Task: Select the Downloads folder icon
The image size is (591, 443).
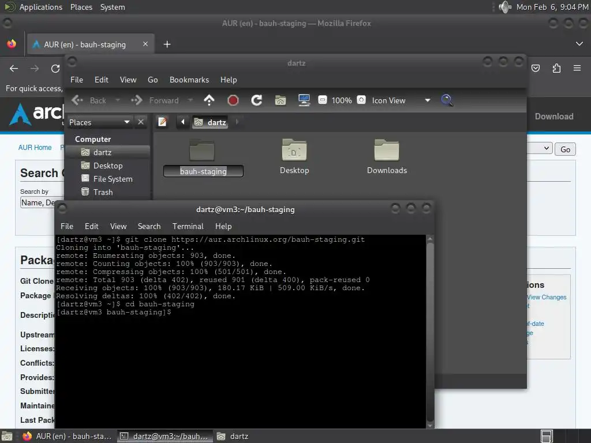Action: point(387,150)
